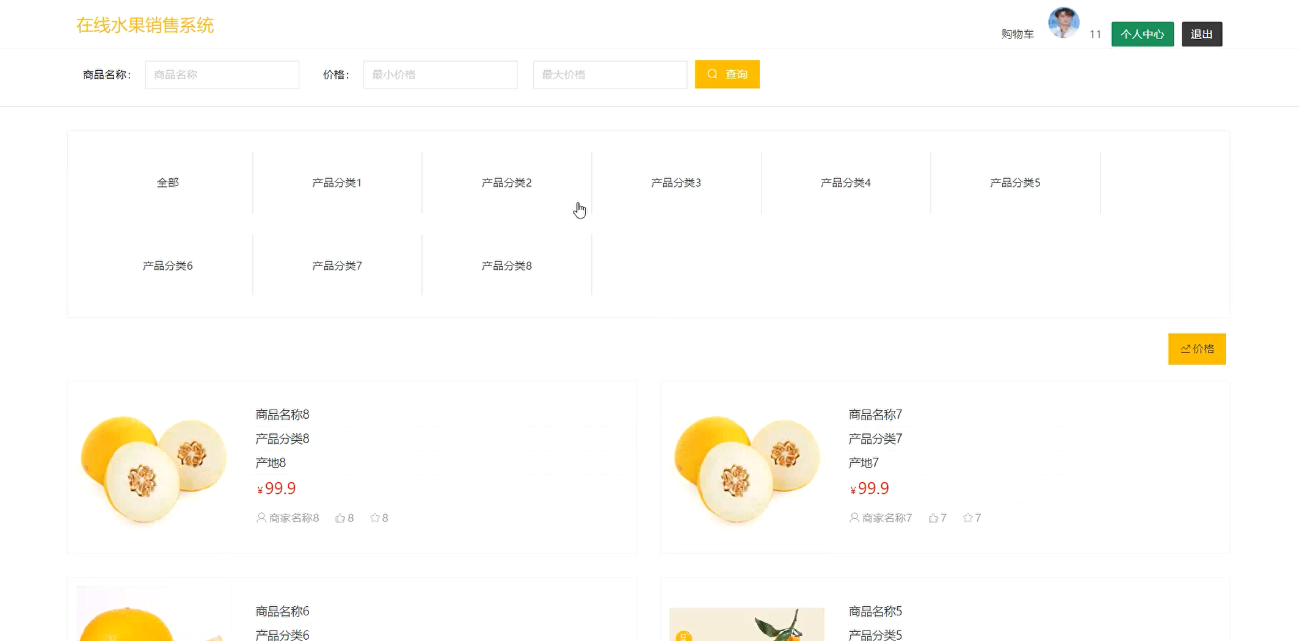Viewport: 1299px width, 641px height.
Task: Click the product title 商品名称5
Action: click(x=875, y=611)
